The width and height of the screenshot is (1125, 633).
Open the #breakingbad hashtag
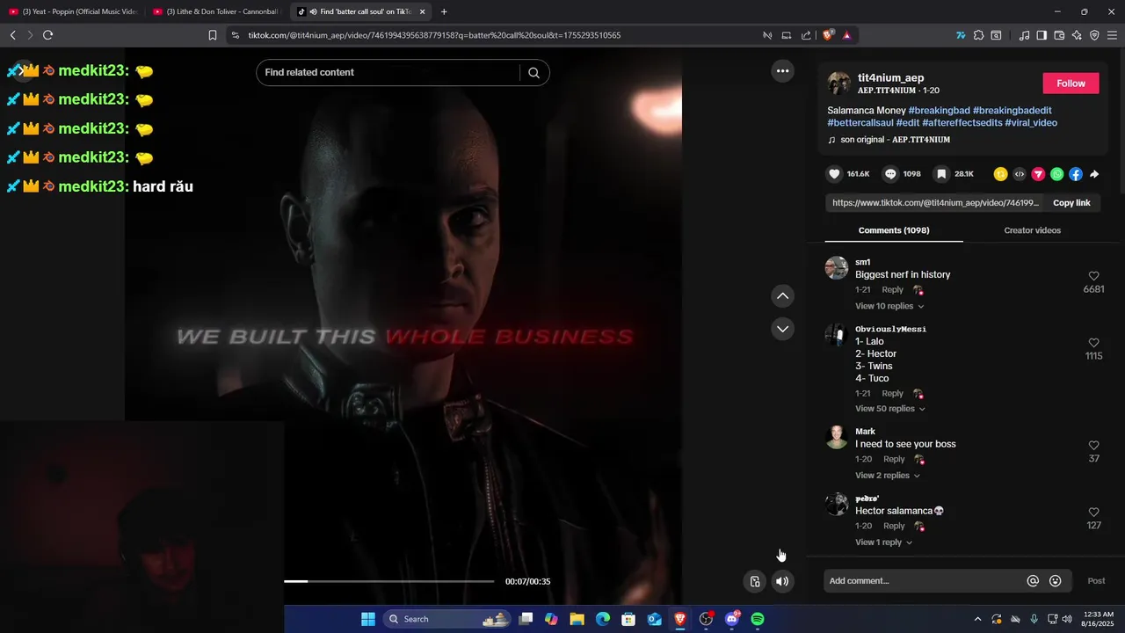(939, 111)
